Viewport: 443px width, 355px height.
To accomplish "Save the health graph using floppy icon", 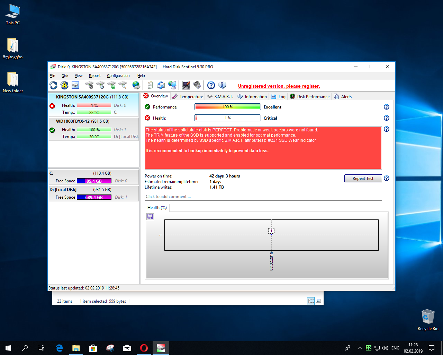I will coord(150,217).
